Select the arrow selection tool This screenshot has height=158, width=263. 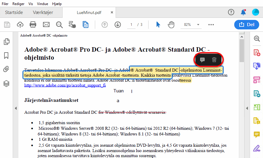click(158, 25)
